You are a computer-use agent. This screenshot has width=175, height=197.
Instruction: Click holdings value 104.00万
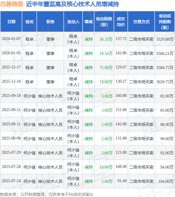(166, 181)
